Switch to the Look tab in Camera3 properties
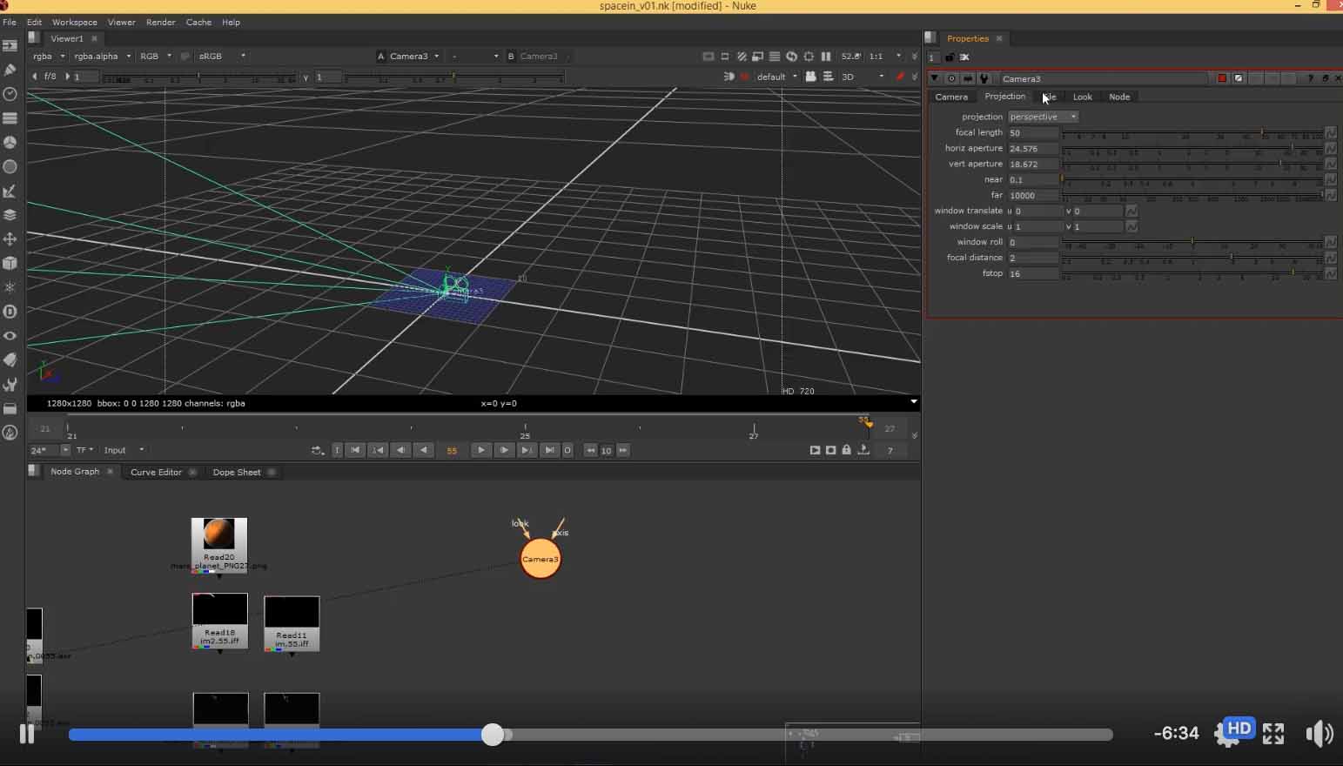This screenshot has width=1343, height=766. pos(1082,97)
